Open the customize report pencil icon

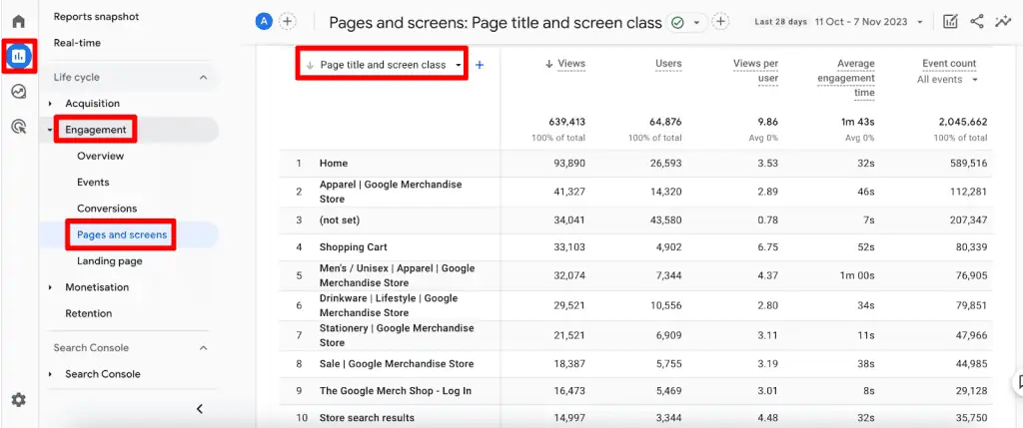[x=950, y=22]
